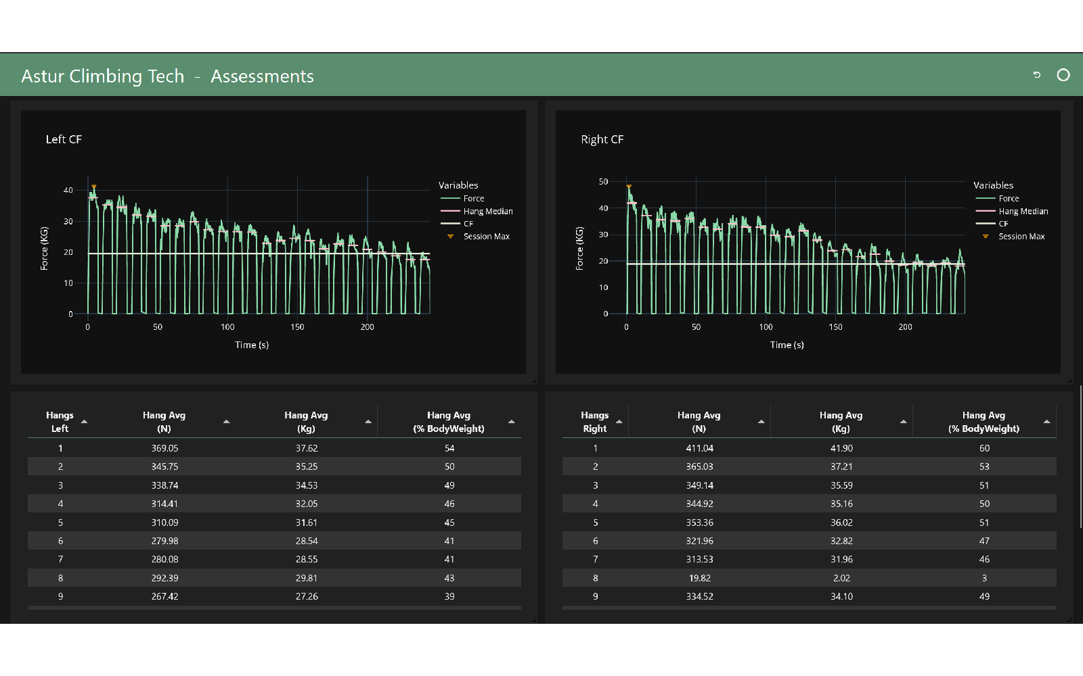Screen dimensions: 1083x676
Task: Sort left table by Hang Avg (Kg) arrow
Action: point(368,422)
